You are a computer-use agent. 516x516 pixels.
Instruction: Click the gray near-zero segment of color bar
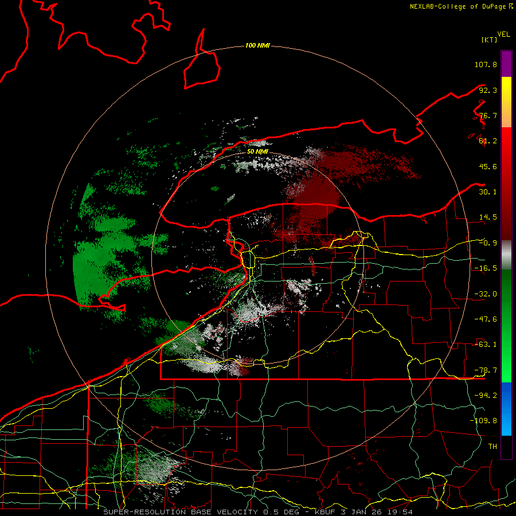(x=506, y=255)
